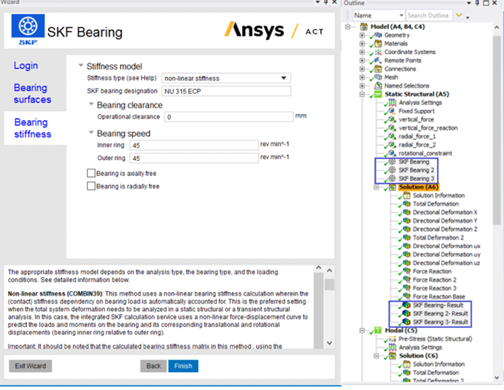Open the Login wizard step
The image size is (504, 390).
tap(26, 65)
